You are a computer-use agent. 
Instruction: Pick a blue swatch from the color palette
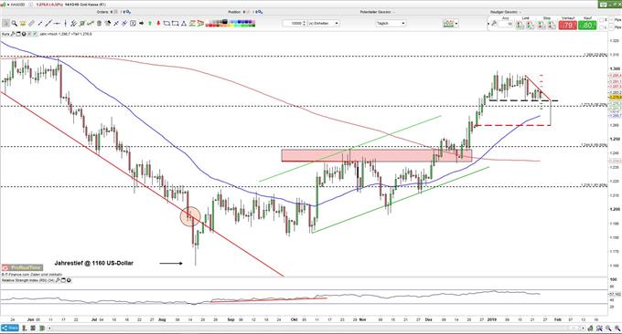point(241,22)
